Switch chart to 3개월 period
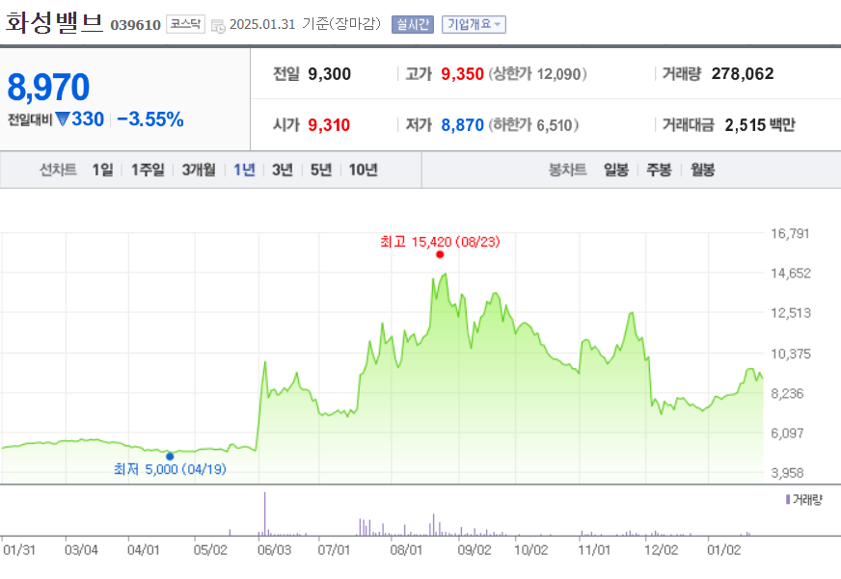This screenshot has height=579, width=841. click(x=199, y=170)
